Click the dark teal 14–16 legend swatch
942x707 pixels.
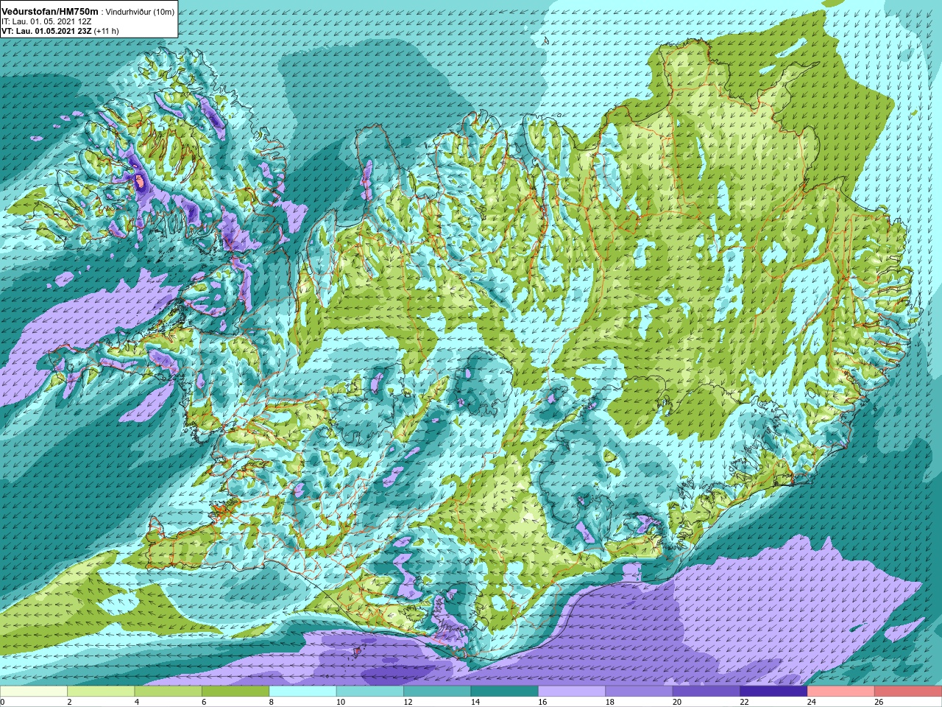[x=505, y=692]
